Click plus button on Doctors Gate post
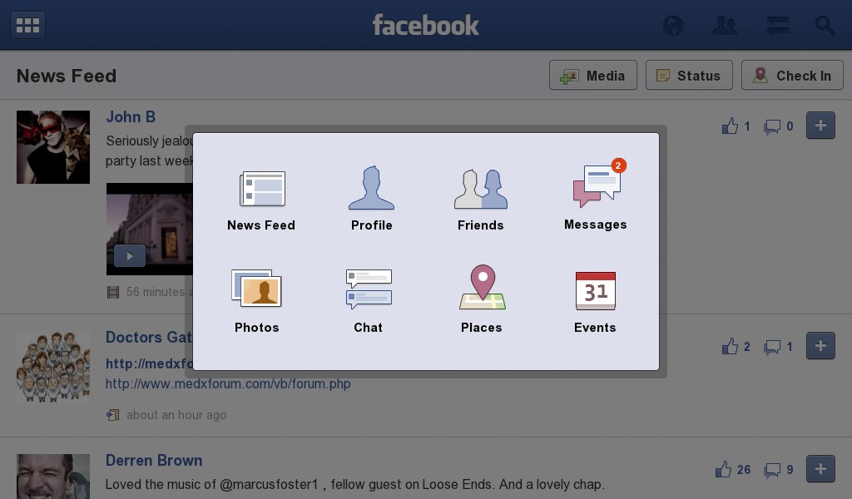Image resolution: width=852 pixels, height=499 pixels. pyautogui.click(x=820, y=346)
